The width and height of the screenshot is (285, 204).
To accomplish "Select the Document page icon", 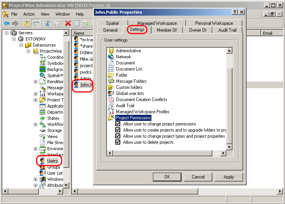I will 111,63.
